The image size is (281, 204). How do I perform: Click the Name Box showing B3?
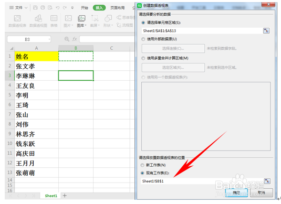27,39
